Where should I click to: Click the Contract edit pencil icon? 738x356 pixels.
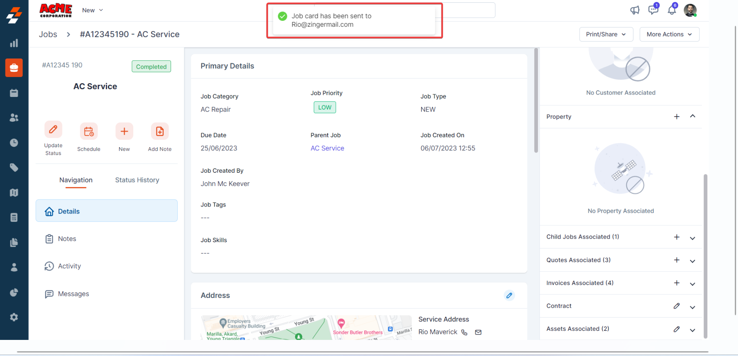[x=676, y=306]
